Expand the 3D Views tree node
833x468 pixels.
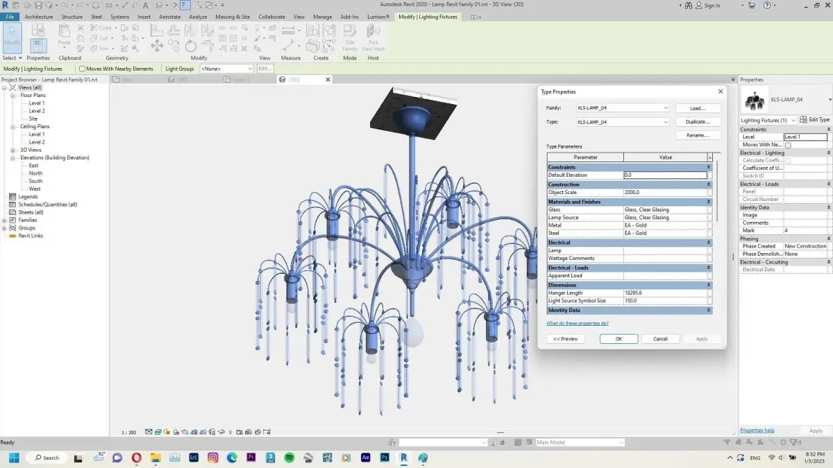tap(13, 150)
